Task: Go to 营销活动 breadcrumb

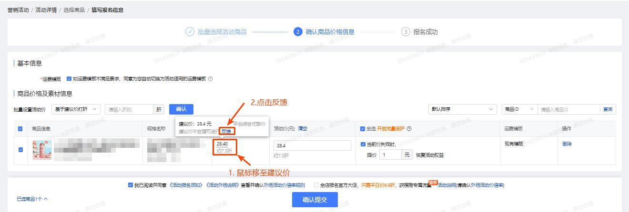Action: coord(18,10)
